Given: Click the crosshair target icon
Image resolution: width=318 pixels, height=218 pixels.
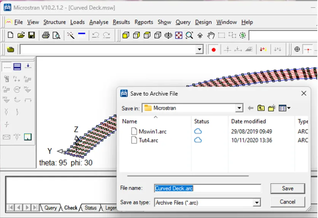Looking at the screenshot, I should point(297,49).
